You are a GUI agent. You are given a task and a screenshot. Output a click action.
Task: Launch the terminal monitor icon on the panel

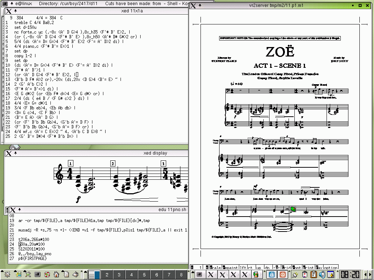coord(38,275)
